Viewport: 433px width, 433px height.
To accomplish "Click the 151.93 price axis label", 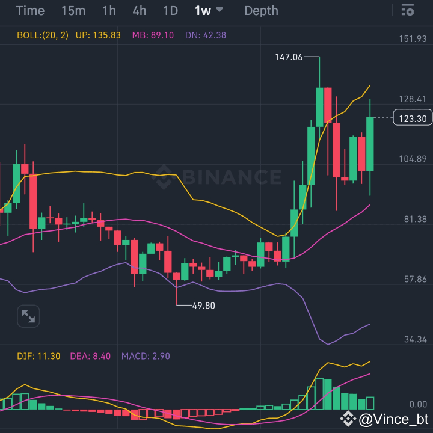I will pyautogui.click(x=413, y=39).
